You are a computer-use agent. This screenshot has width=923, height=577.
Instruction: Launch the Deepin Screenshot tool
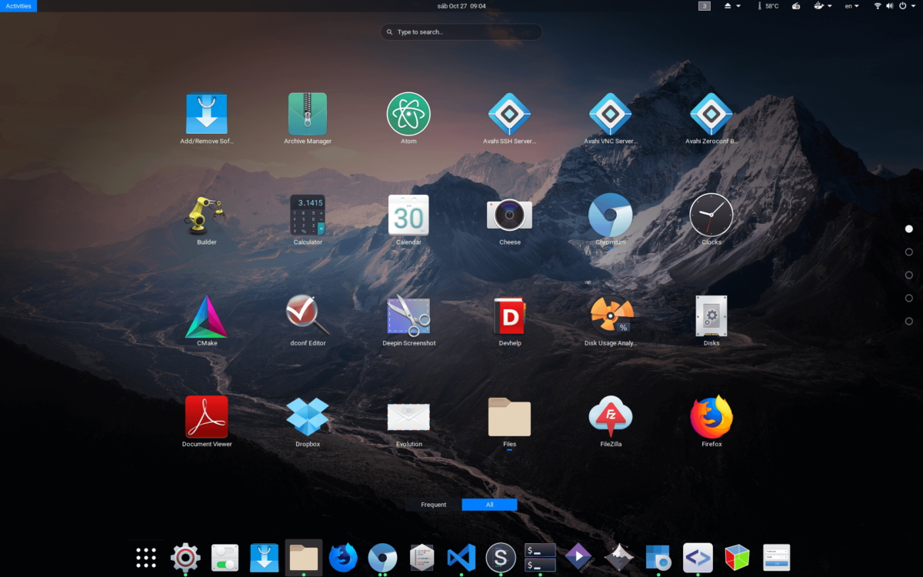tap(408, 315)
